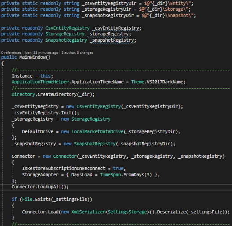
Task: Click the 'true' keyword value
Action: [x=118, y=169]
